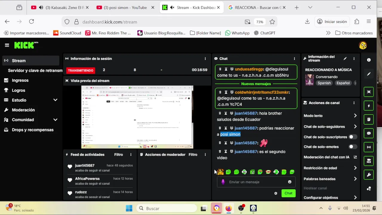Pick the last green emote in the quick emote row
This screenshot has width=382, height=215.
click(x=292, y=172)
